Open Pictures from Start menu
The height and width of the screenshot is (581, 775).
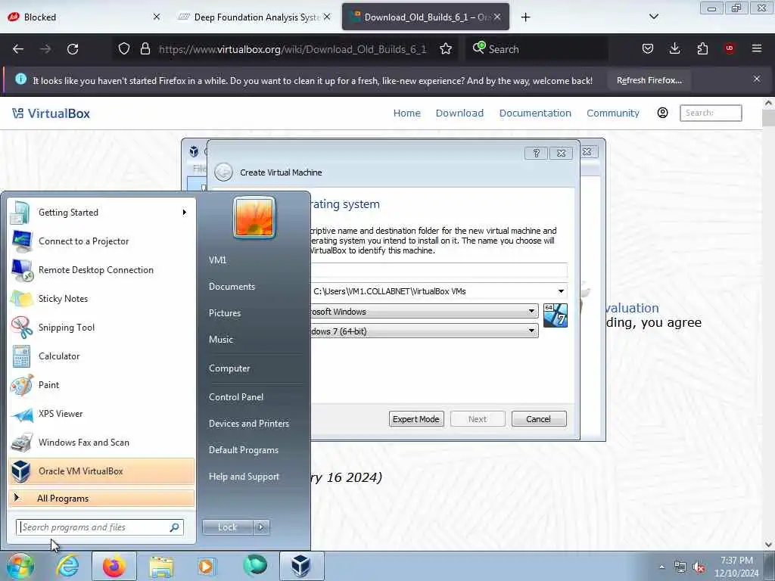click(x=224, y=312)
